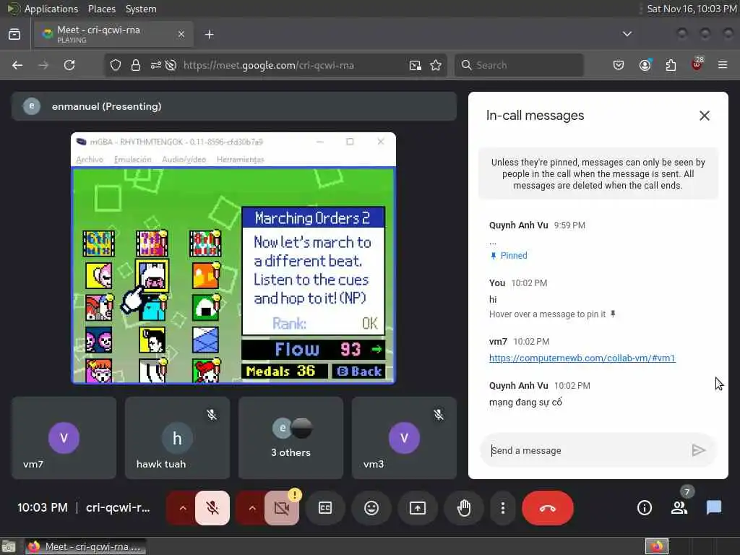Go back to previous page
Viewport: 740px width, 555px height.
click(x=17, y=65)
